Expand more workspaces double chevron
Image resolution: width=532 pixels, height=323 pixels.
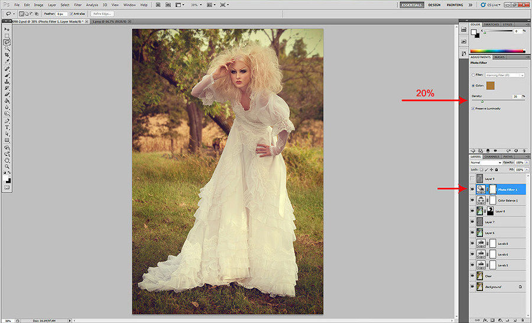471,5
